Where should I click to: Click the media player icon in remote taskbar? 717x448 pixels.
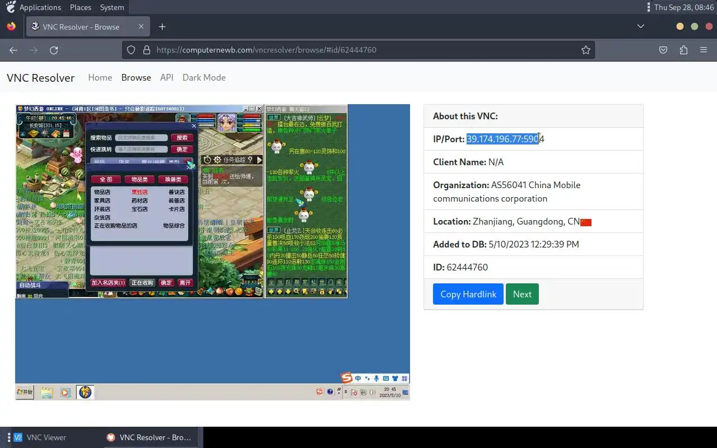(x=65, y=393)
